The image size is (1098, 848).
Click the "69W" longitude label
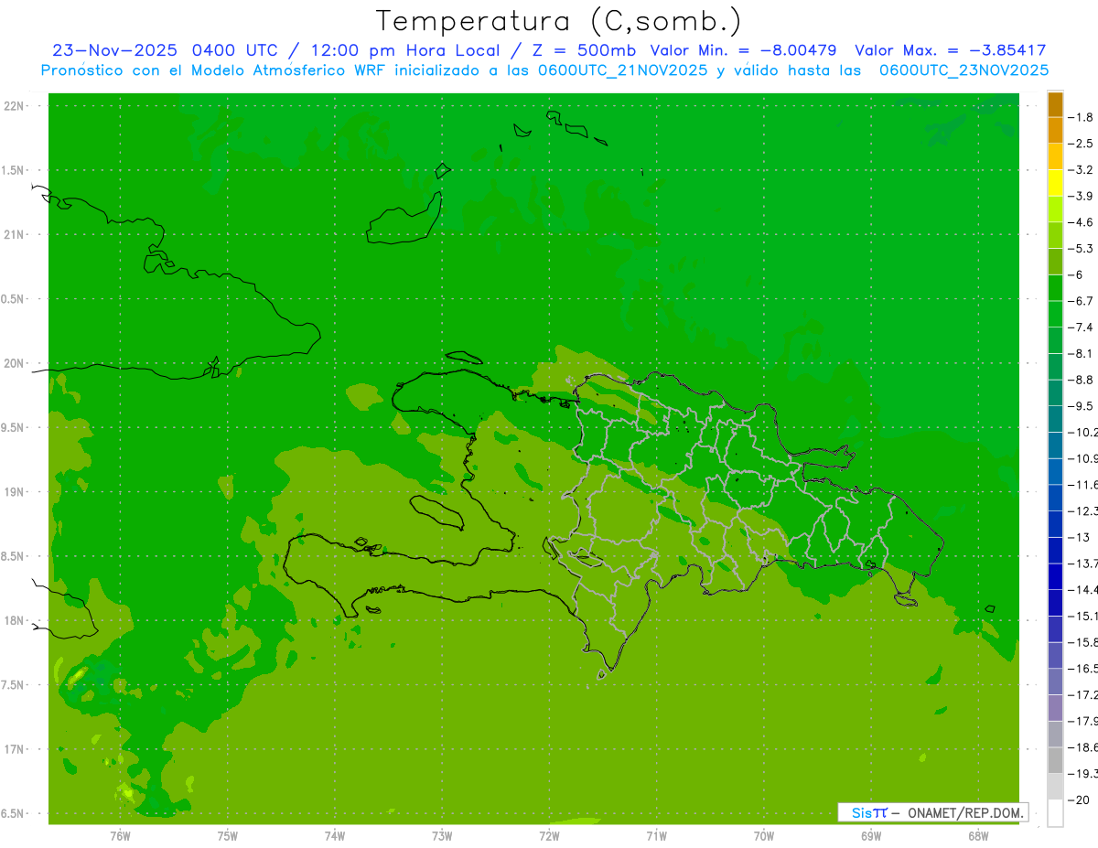click(870, 836)
